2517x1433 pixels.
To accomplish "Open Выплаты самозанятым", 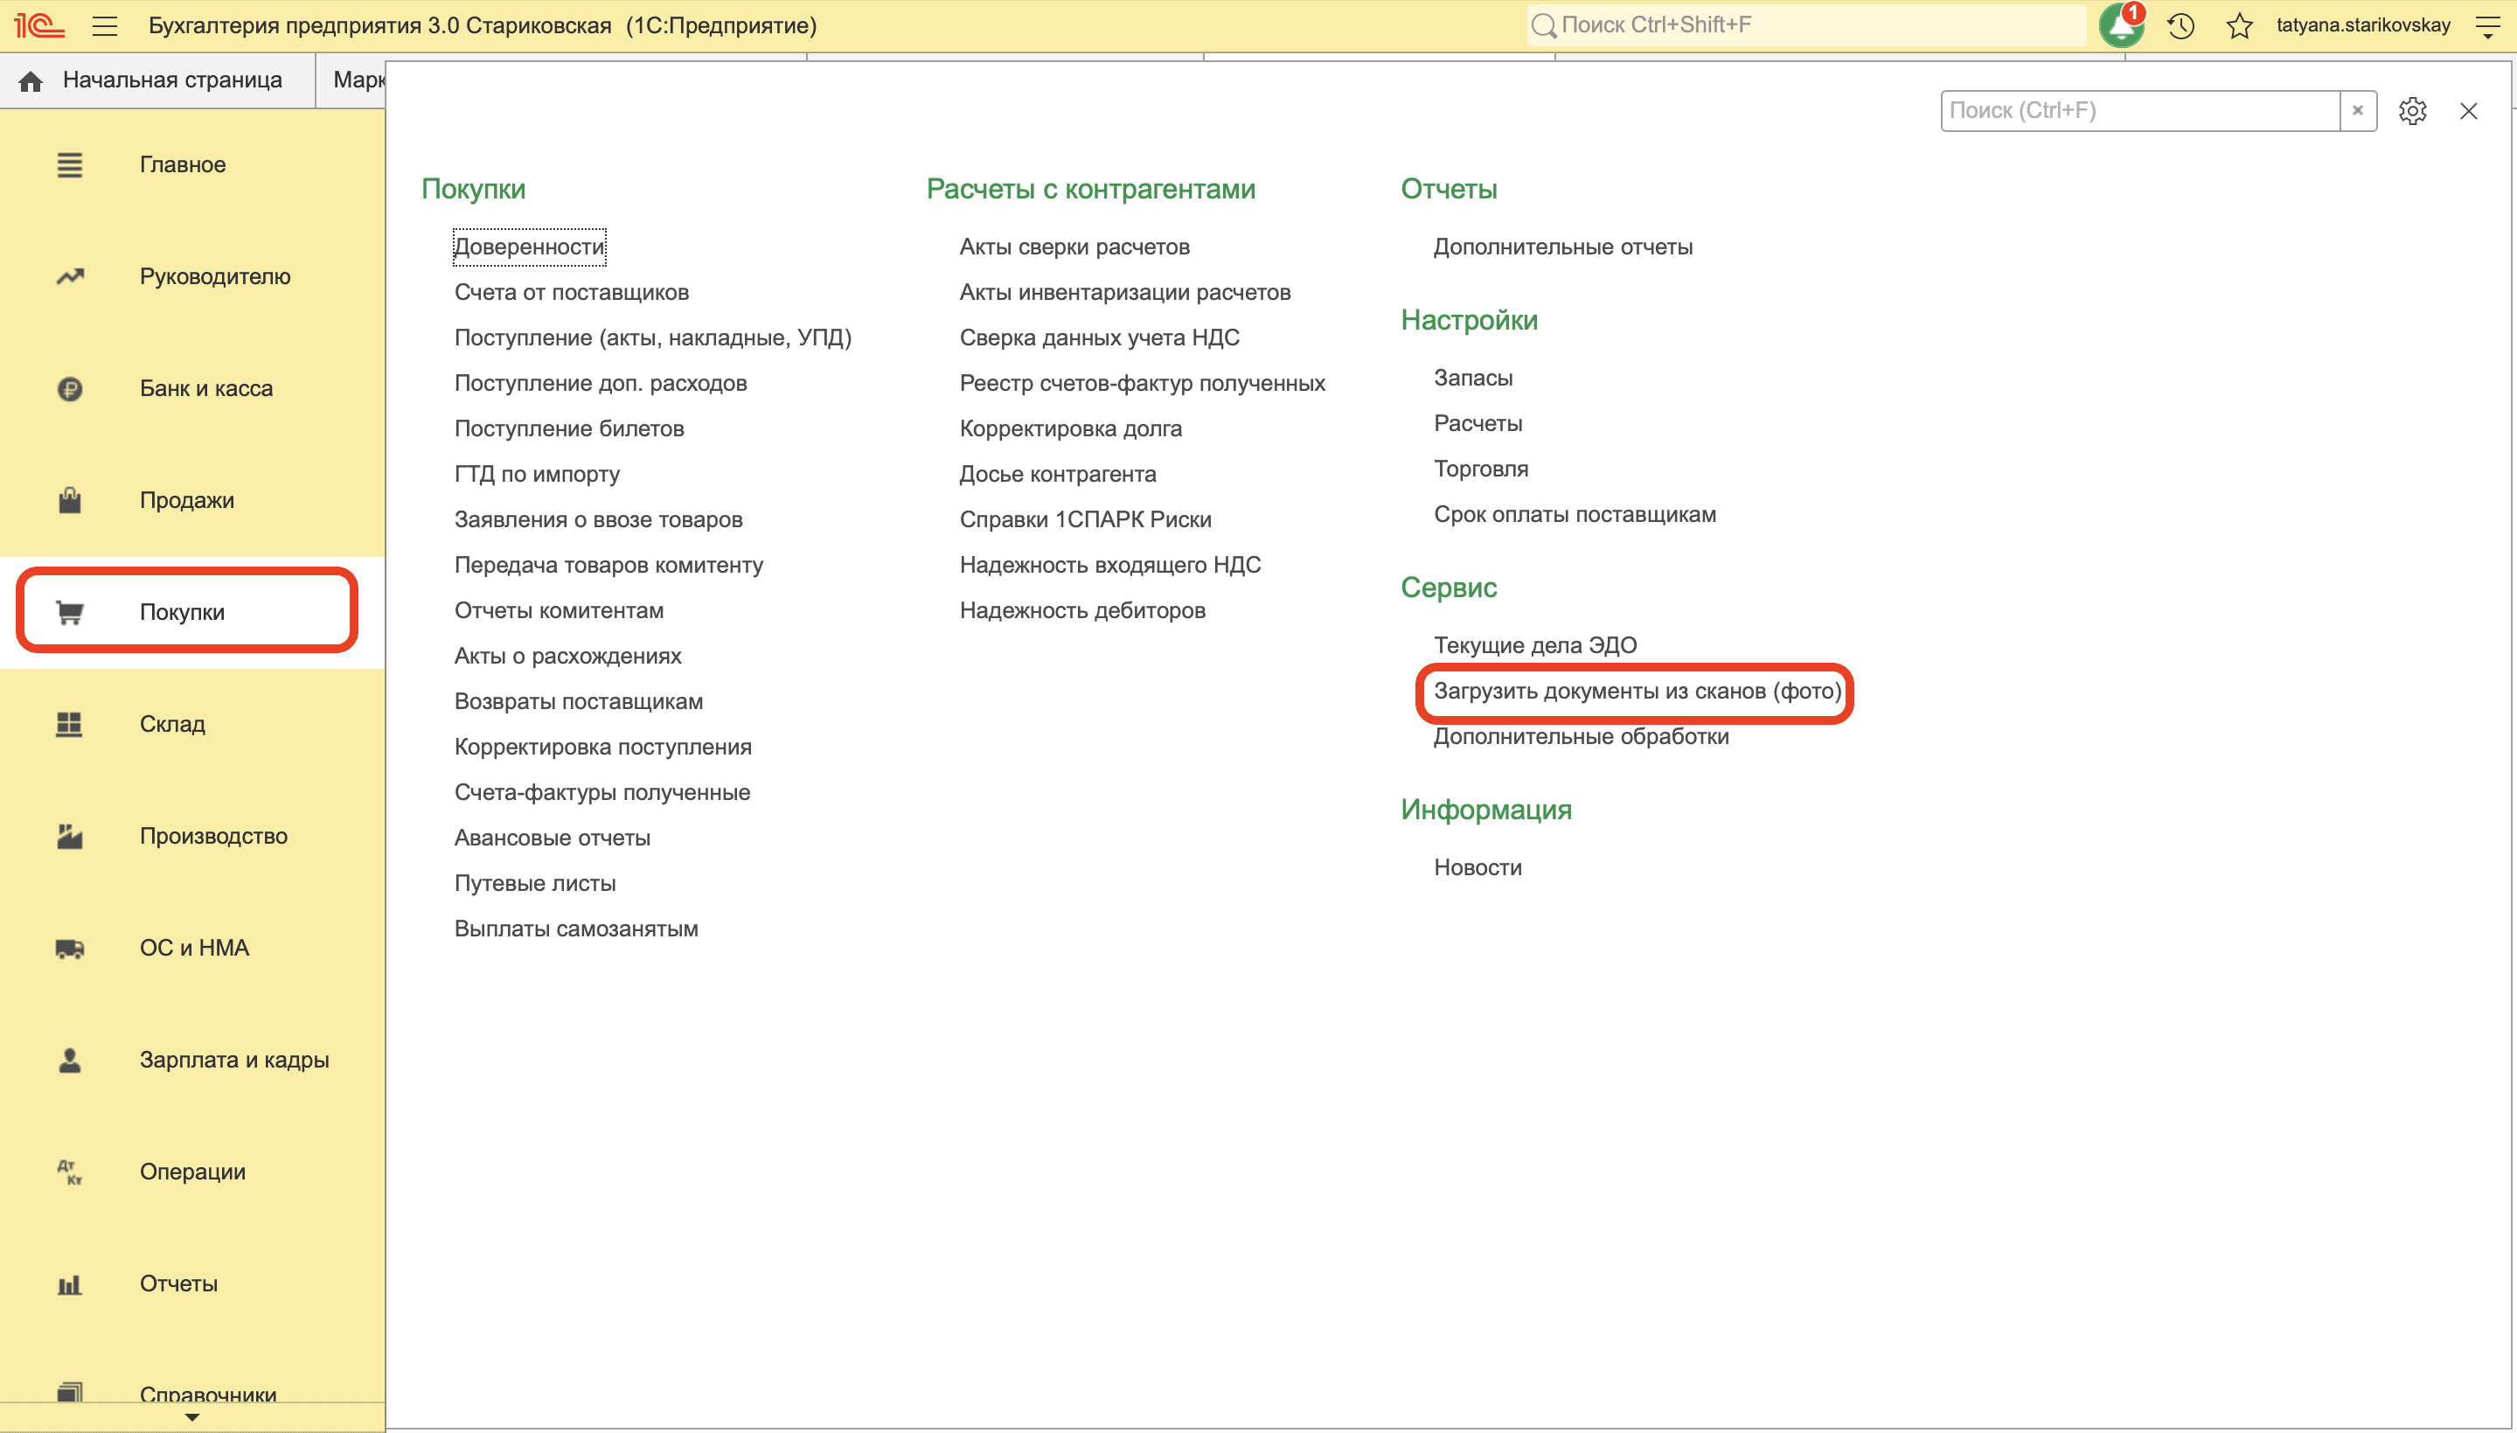I will 577,929.
